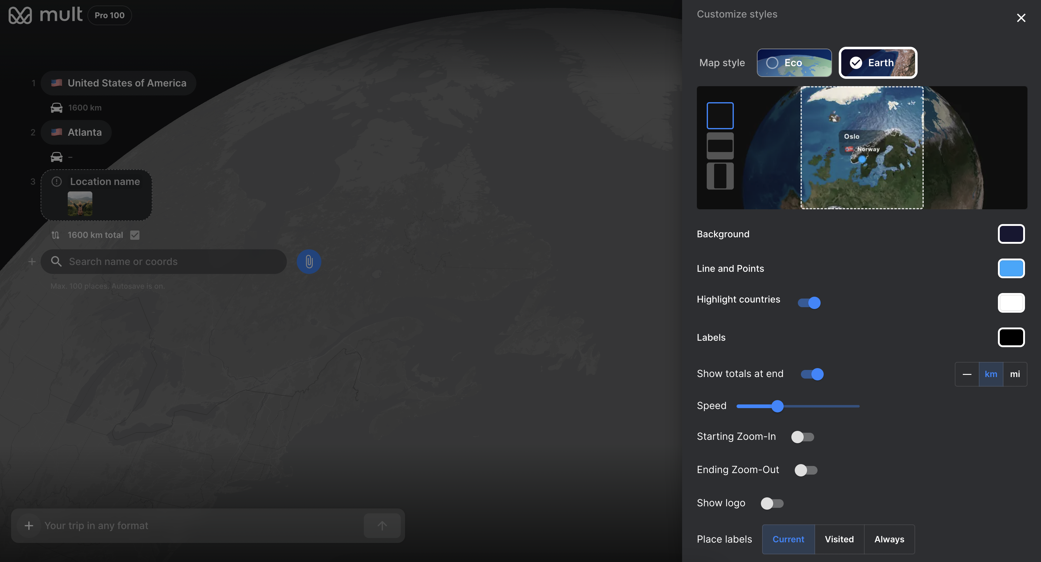This screenshot has height=562, width=1041.
Task: Switch Place labels to Always
Action: click(889, 539)
